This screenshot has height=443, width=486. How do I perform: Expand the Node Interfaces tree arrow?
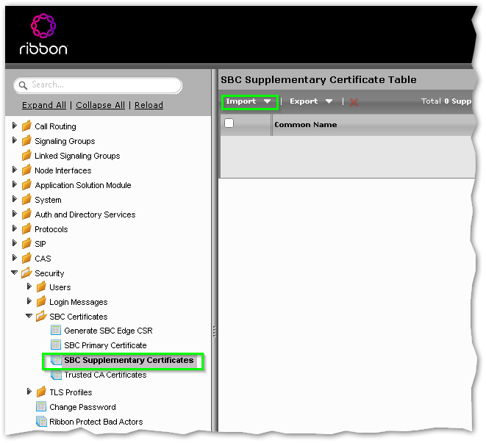click(14, 170)
